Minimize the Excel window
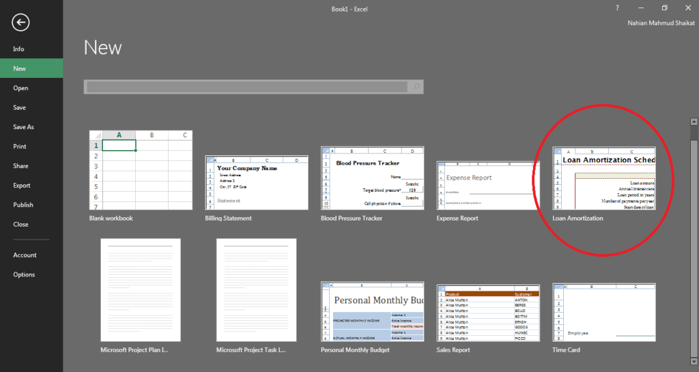Viewport: 699px width, 372px height. 640,8
